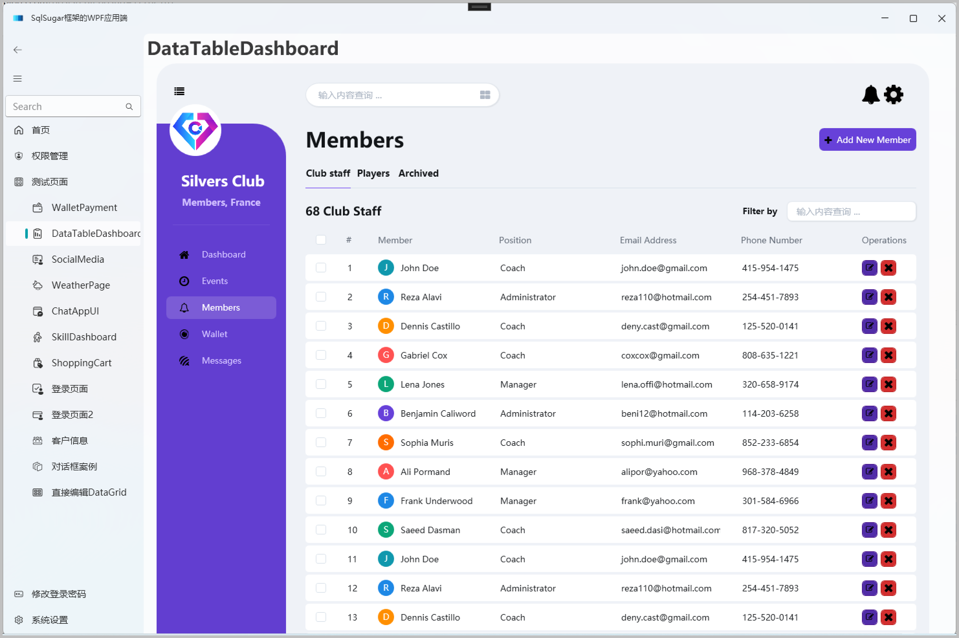
Task: Open Wallet in the purple sidebar
Action: click(x=215, y=334)
